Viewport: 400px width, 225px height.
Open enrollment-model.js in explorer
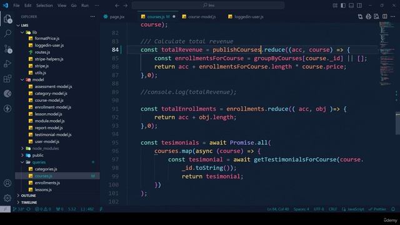(52, 107)
